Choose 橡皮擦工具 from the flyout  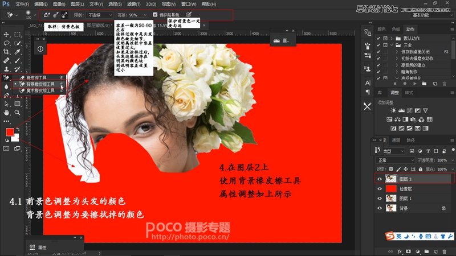(40, 77)
